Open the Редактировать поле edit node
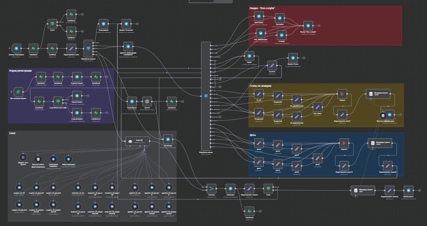This screenshot has height=226, width=427. [x=71, y=48]
